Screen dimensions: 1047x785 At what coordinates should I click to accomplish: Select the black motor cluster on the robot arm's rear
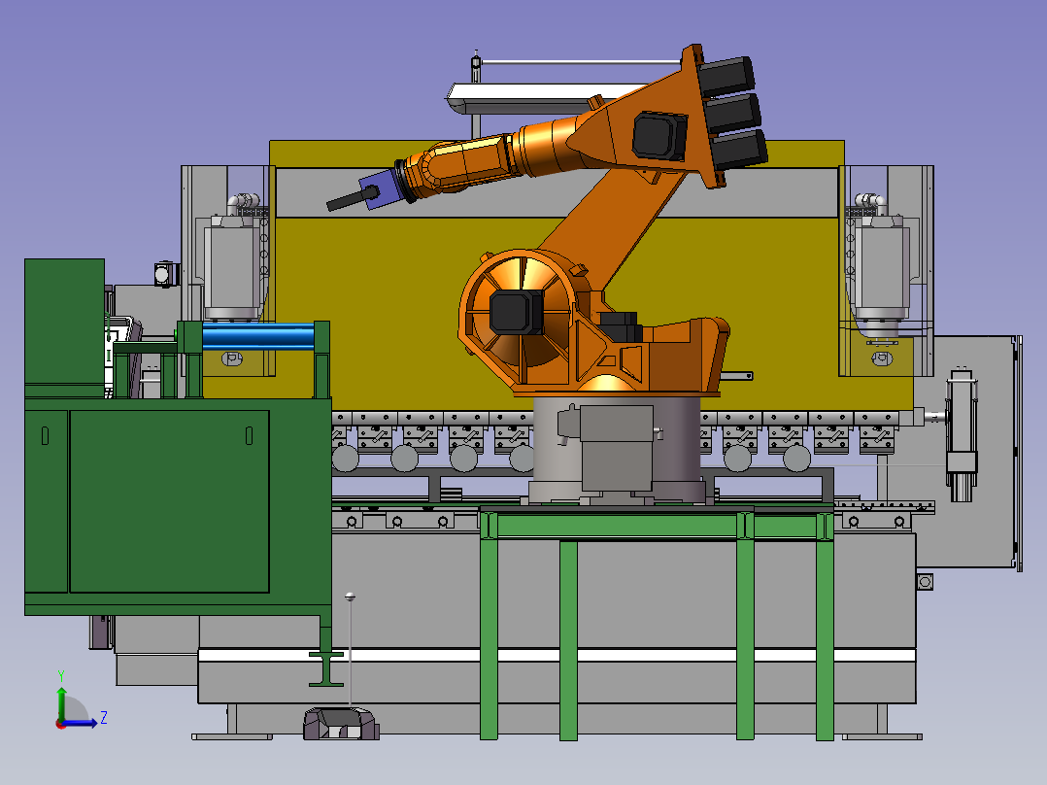[733, 113]
